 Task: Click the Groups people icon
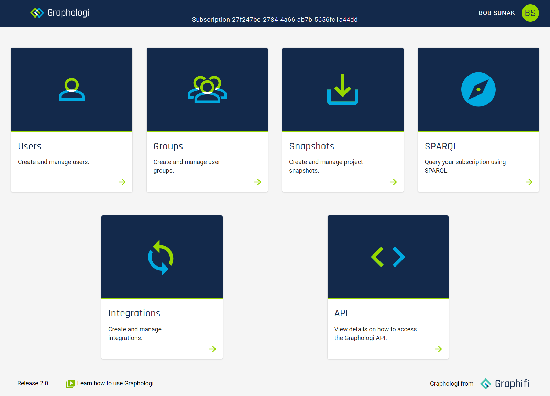coord(207,89)
